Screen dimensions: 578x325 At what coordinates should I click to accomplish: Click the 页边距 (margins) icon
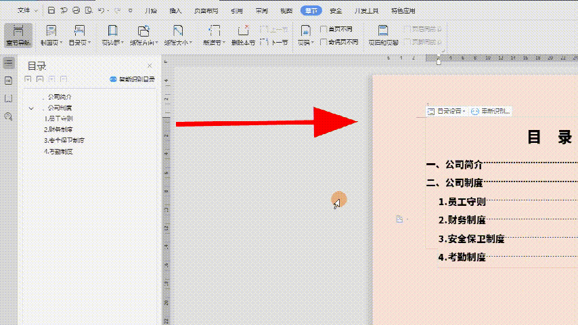[112, 30]
